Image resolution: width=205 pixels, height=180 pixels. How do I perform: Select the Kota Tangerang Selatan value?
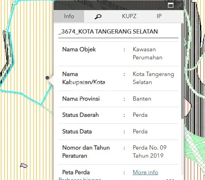153,78
